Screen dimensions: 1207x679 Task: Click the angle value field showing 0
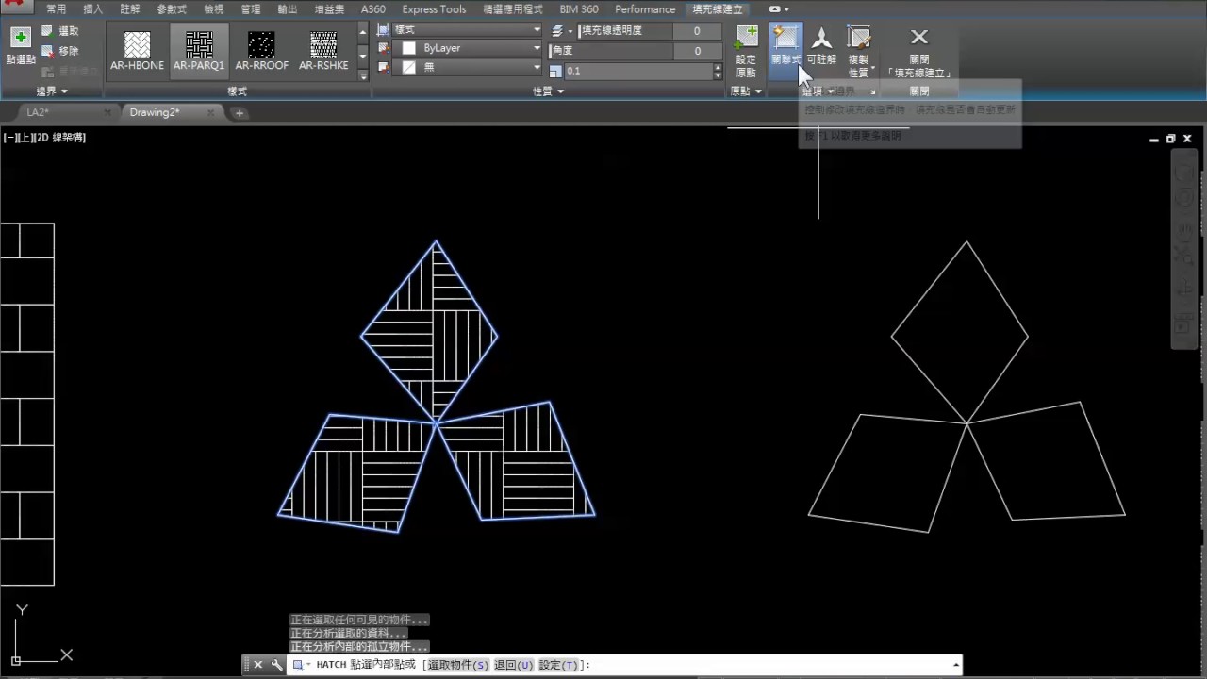697,51
